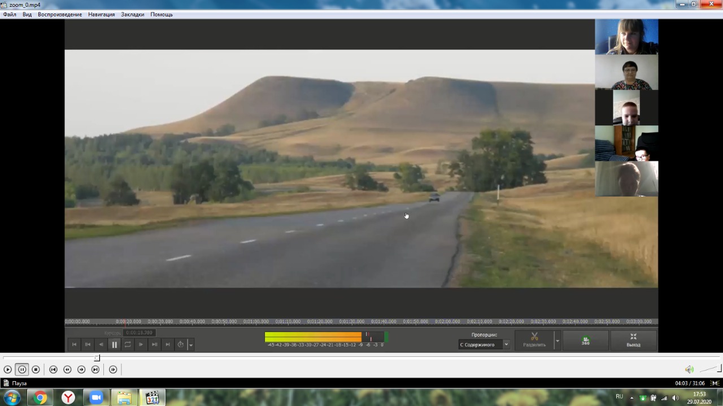Open Zoom from the Windows taskbar
Image resolution: width=723 pixels, height=406 pixels.
tap(96, 398)
